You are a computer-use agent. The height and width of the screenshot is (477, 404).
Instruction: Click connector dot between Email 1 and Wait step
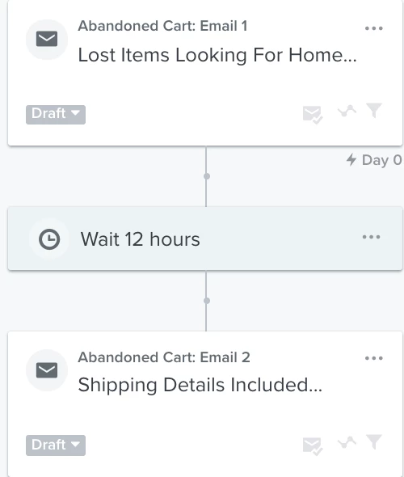point(207,176)
